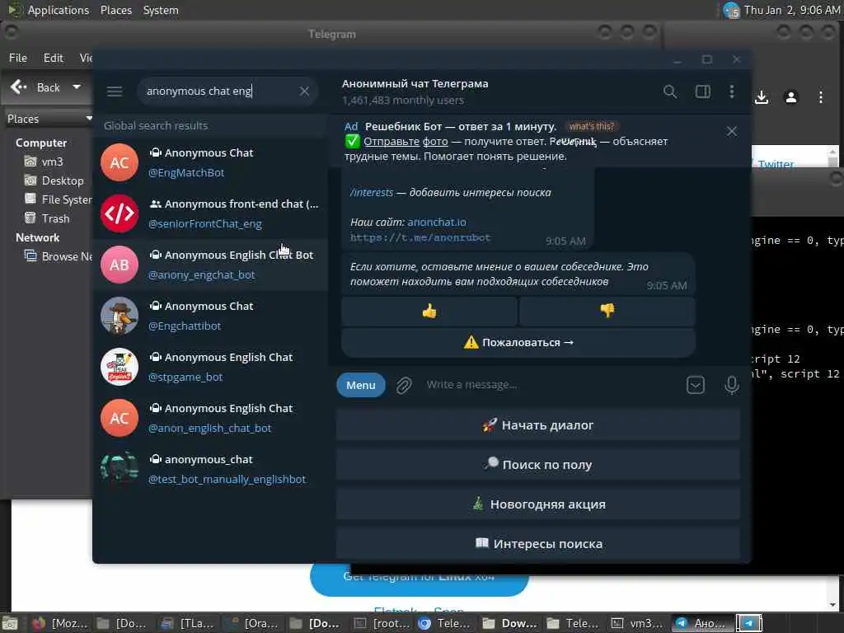Viewport: 844px width, 633px height.
Task: Switch to the vm3... taskbar item
Action: point(639,623)
